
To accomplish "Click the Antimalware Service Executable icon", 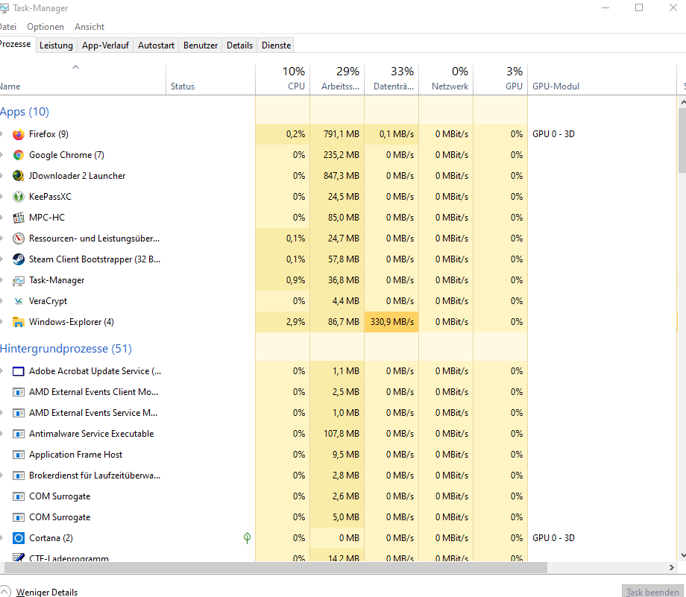I will 19,434.
